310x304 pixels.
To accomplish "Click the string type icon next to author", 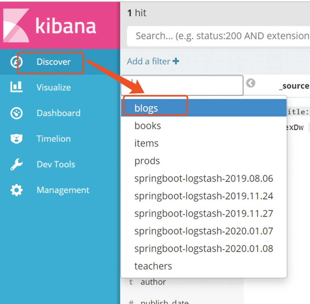I will 131,282.
